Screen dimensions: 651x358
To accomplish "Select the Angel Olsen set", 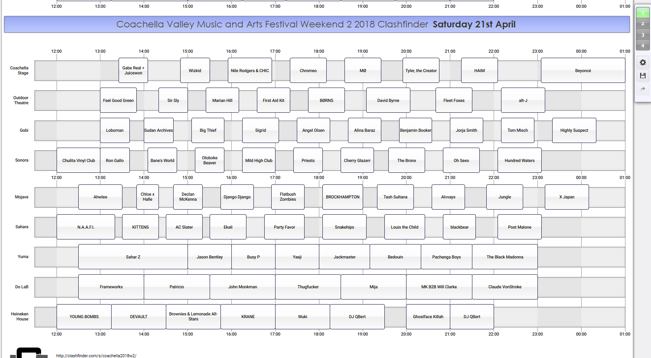I will (x=313, y=130).
